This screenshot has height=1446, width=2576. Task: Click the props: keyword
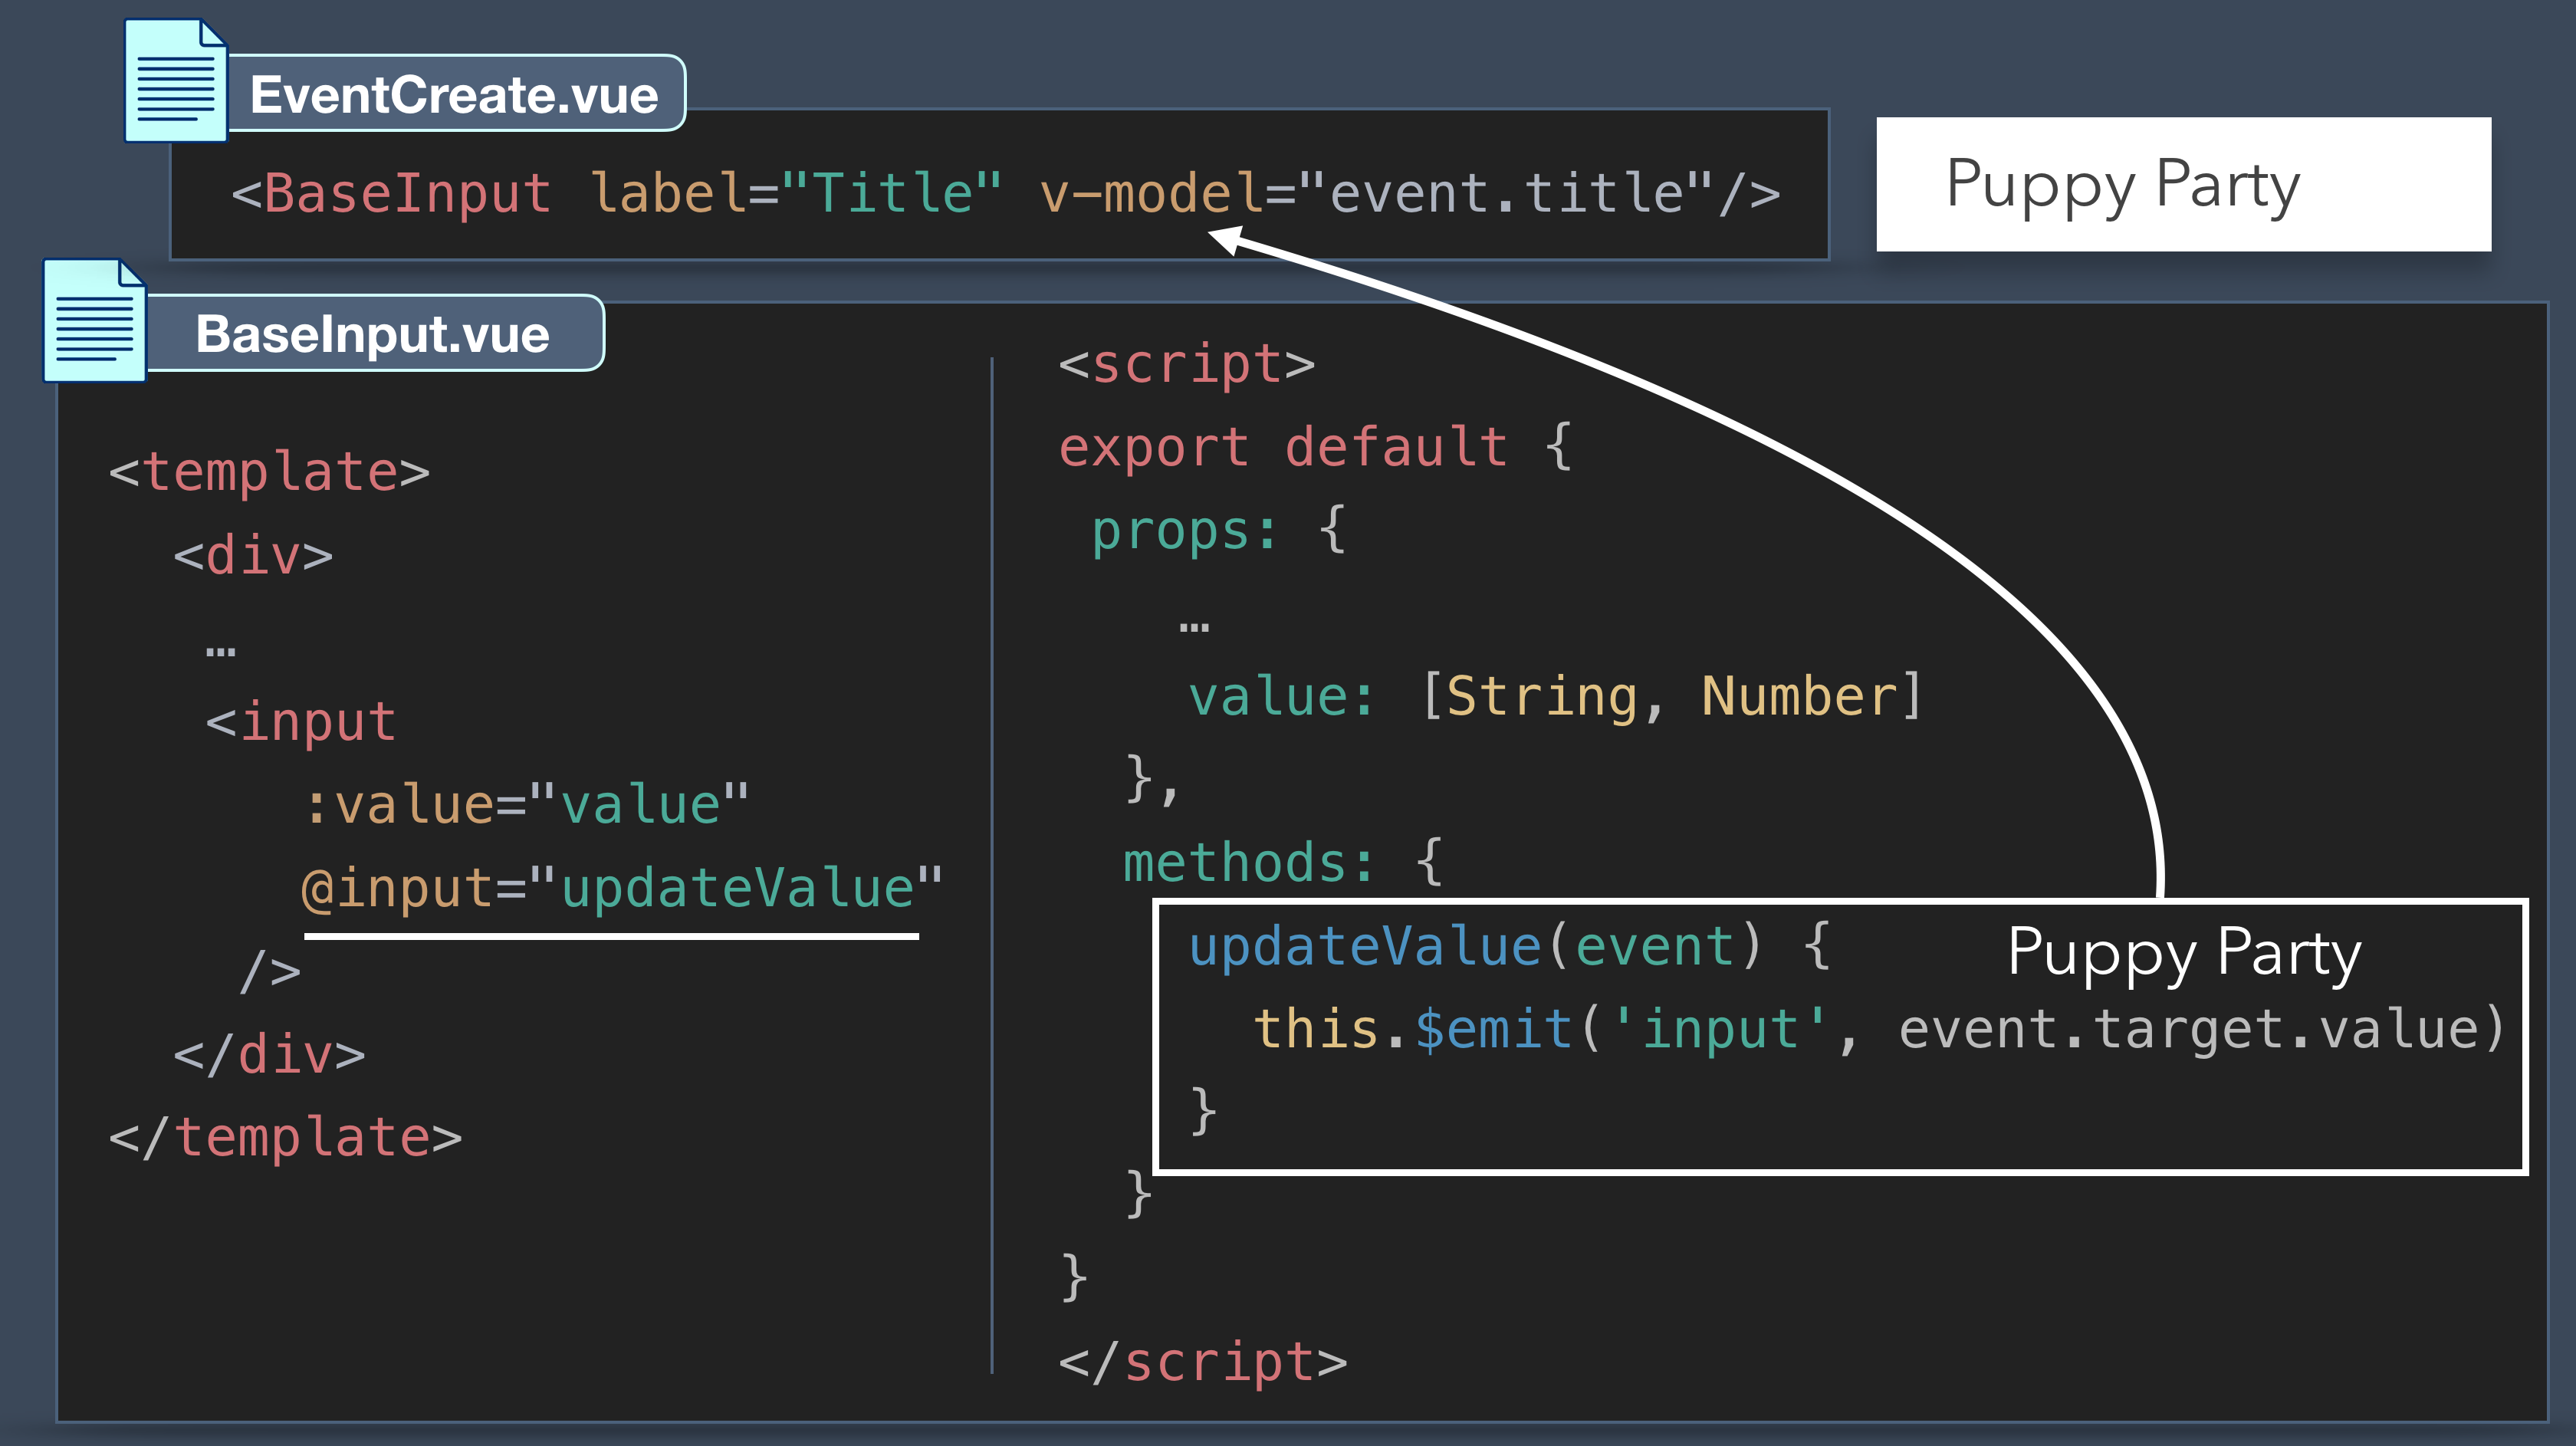point(1184,530)
